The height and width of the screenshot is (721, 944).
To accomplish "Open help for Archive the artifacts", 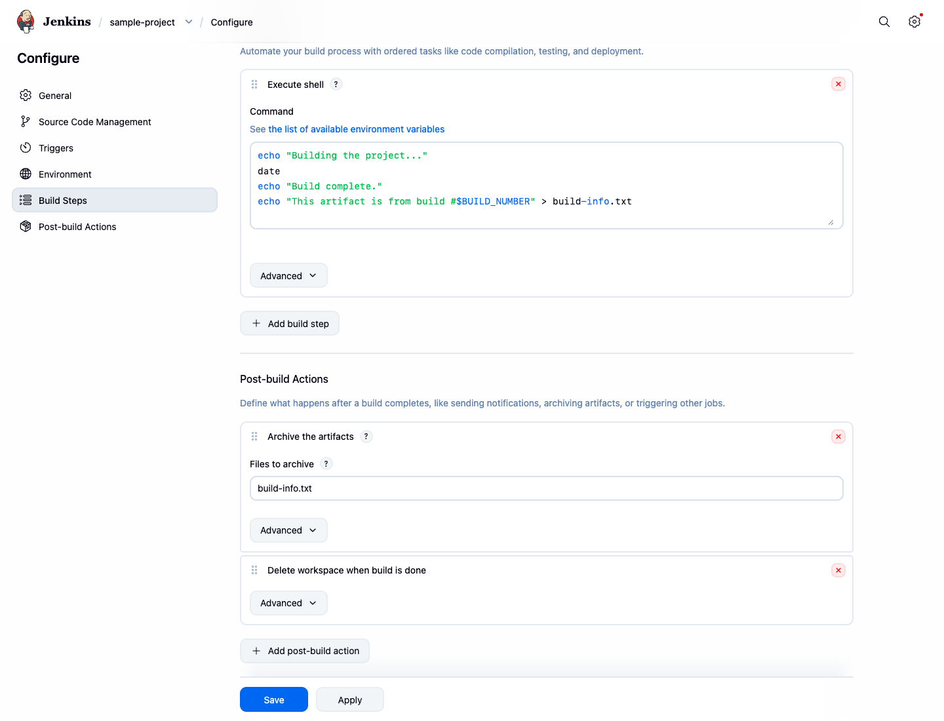I will click(x=366, y=436).
